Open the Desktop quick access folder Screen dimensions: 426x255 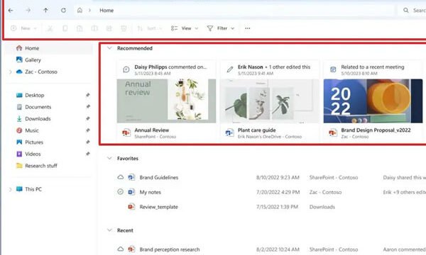coord(35,95)
